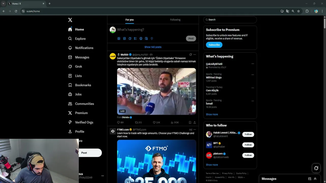View Muhbir post analytics 513K

click(175, 123)
